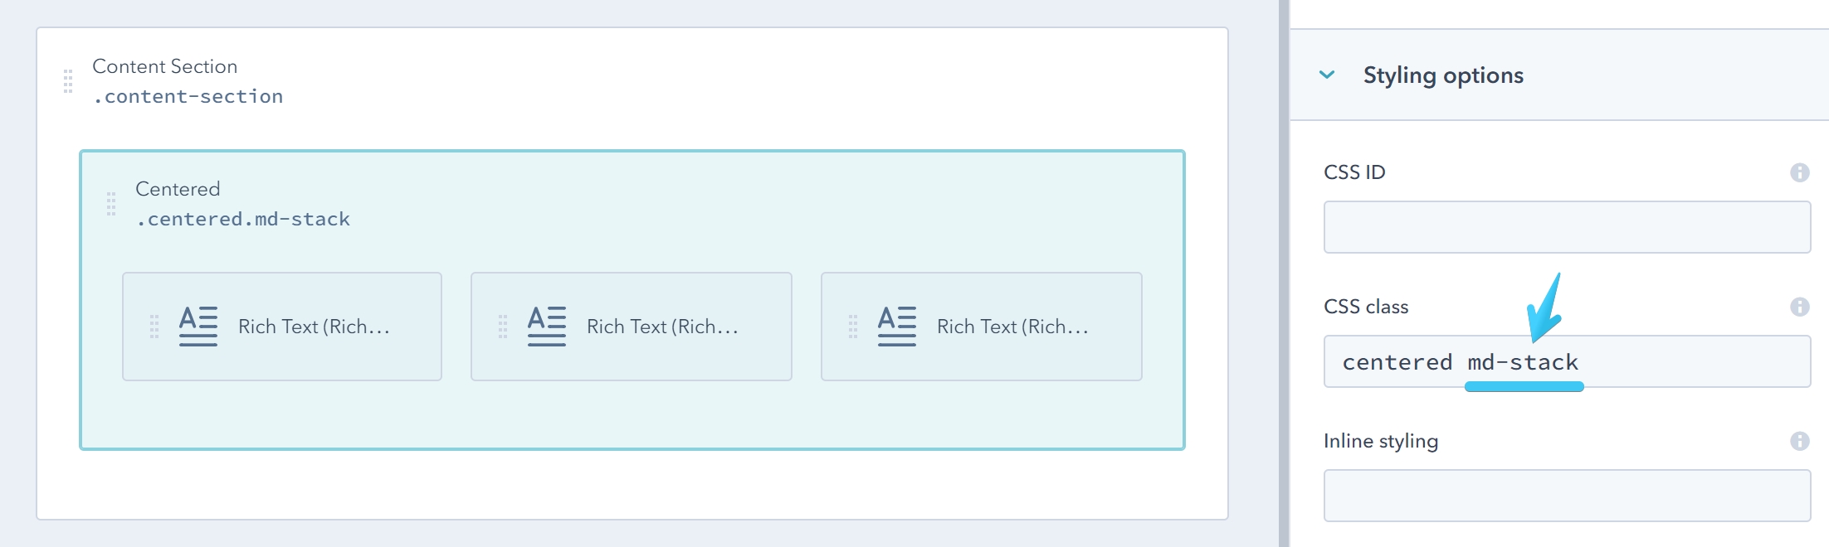Click the info icon next to CSS class
This screenshot has width=1829, height=547.
tap(1801, 307)
